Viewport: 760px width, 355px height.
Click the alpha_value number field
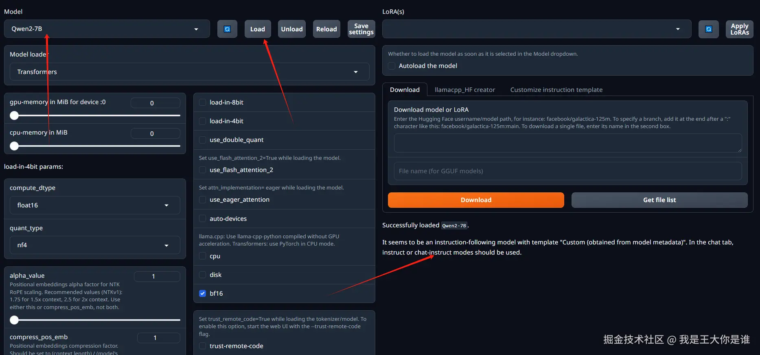pyautogui.click(x=157, y=277)
